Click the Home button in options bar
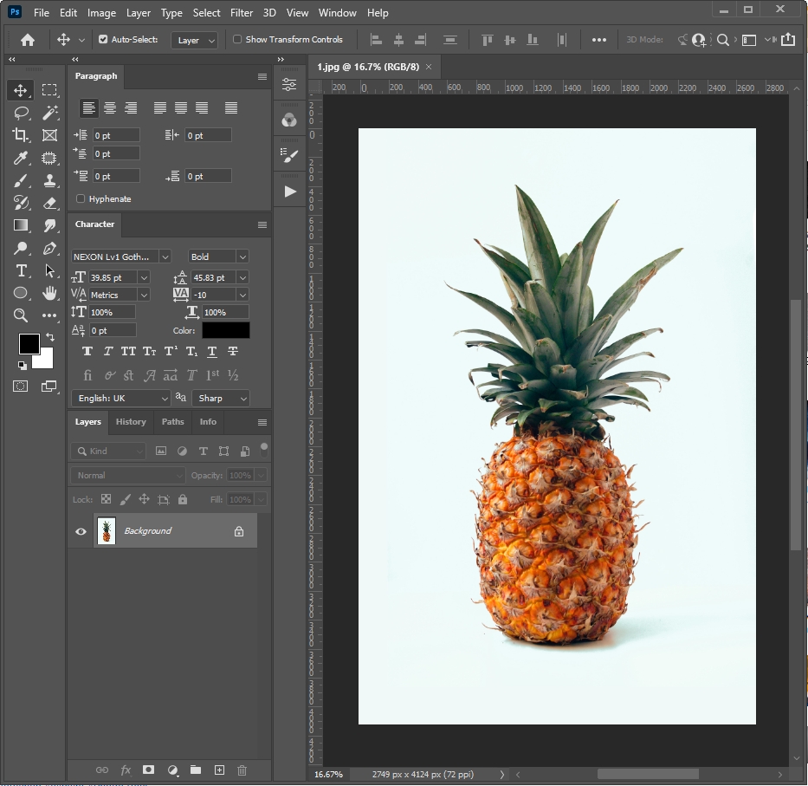Screen dimensions: 808x786 pos(28,40)
